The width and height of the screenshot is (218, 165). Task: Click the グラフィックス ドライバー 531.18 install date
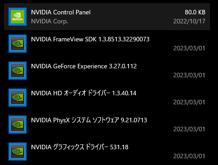(189, 156)
